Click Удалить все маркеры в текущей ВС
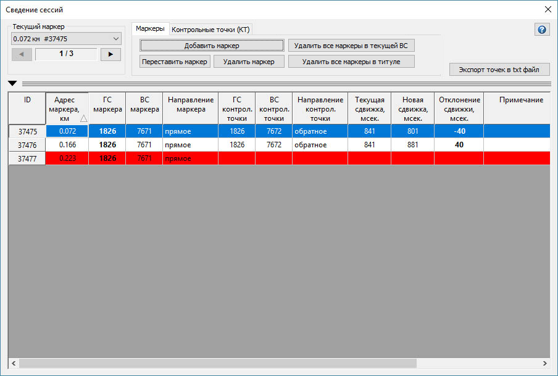 click(x=350, y=46)
